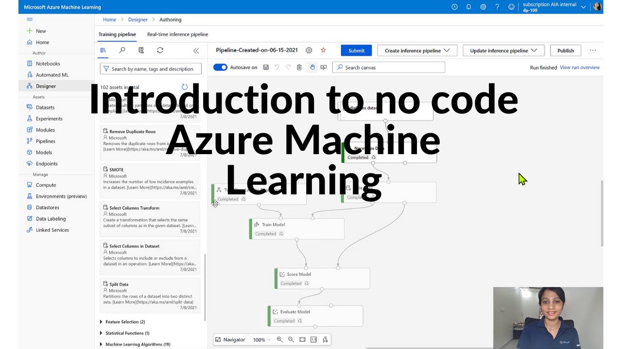This screenshot has height=349, width=622.
Task: Switch to Training pipeline tab
Action: pyautogui.click(x=117, y=34)
